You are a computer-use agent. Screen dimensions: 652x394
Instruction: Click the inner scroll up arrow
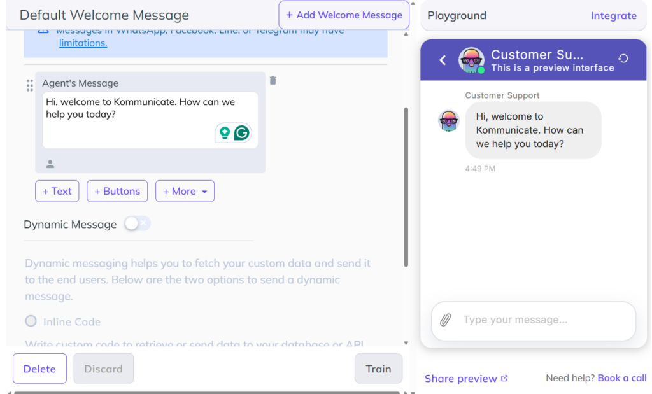pyautogui.click(x=406, y=34)
